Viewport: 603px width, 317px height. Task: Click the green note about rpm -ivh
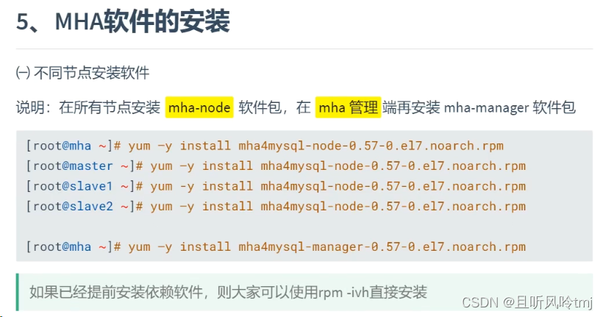[x=228, y=292]
